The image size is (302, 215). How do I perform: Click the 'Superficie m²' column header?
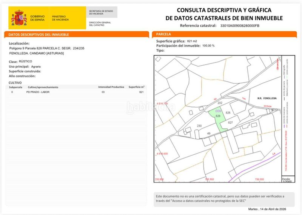click(x=137, y=87)
